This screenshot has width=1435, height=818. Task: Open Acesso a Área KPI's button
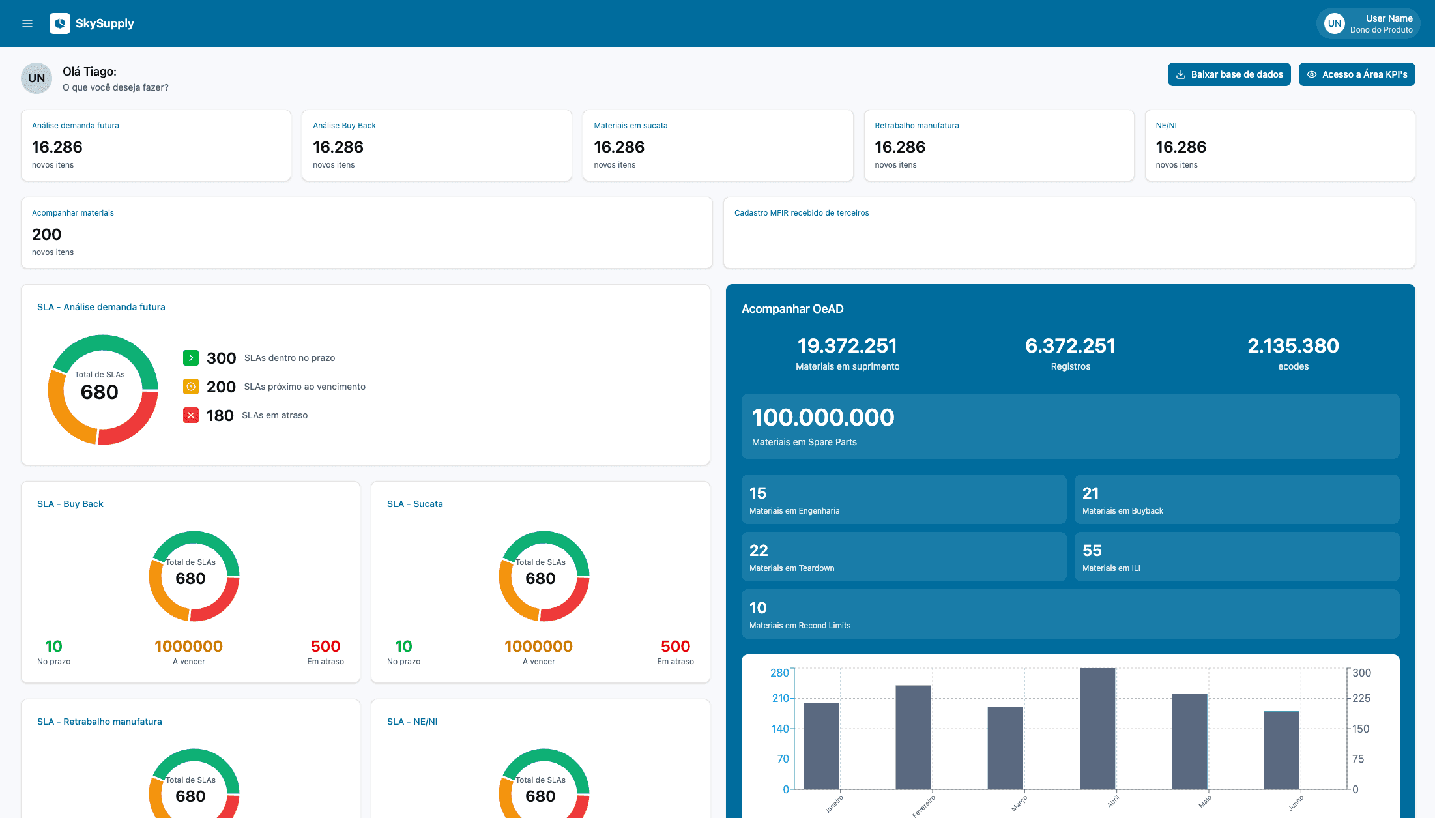[1357, 74]
